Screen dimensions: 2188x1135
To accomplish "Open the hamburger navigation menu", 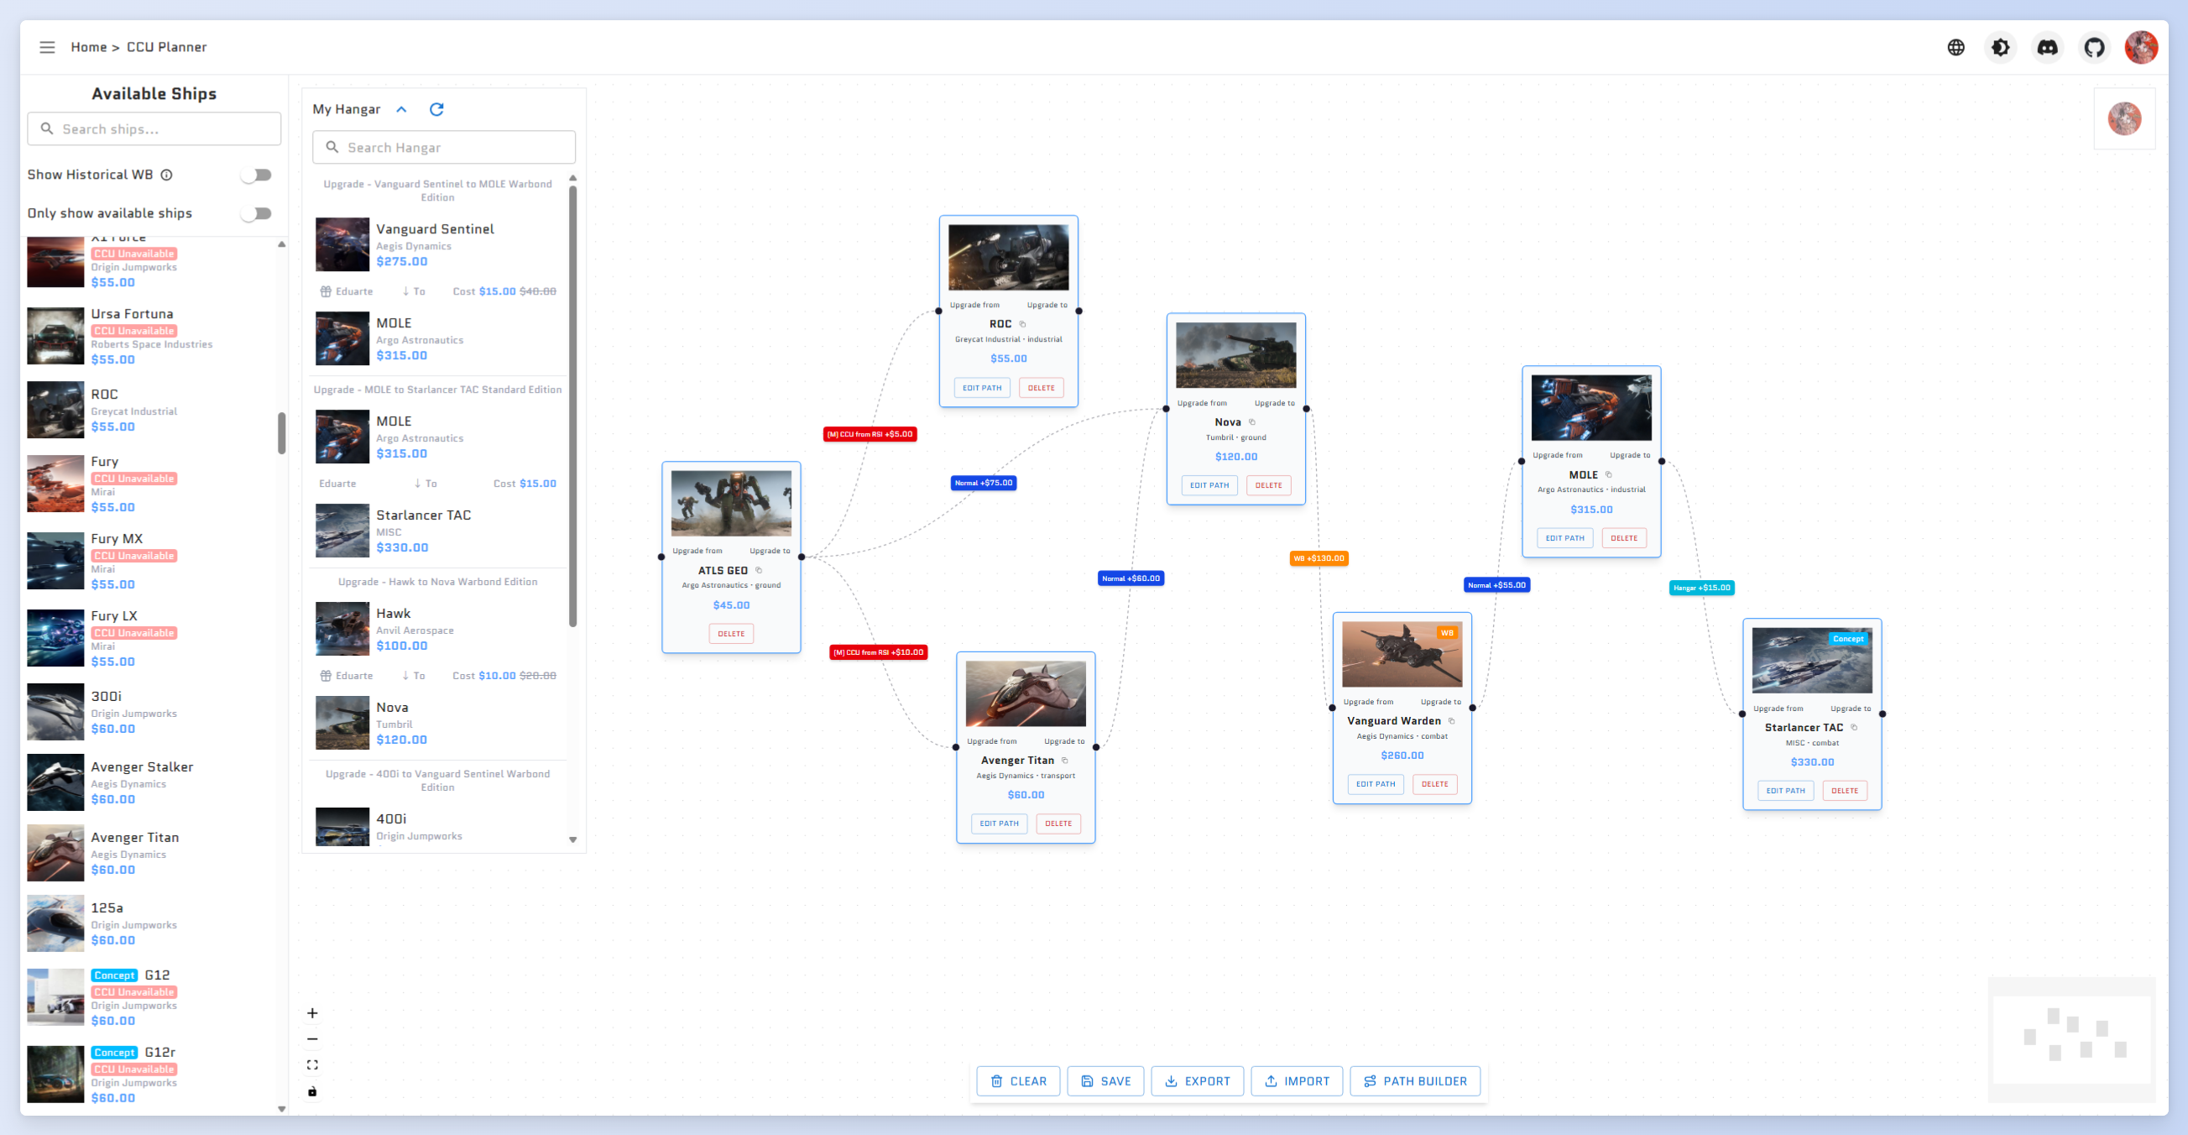I will (47, 47).
